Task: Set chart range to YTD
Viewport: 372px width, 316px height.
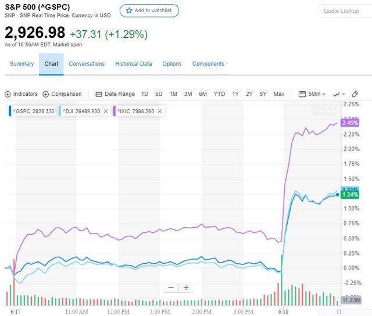Action: [219, 94]
